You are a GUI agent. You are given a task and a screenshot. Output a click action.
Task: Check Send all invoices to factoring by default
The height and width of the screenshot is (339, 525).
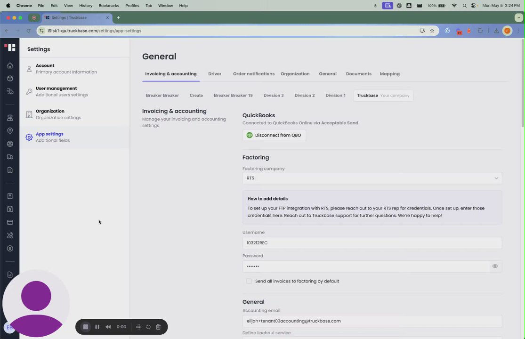coord(249,281)
